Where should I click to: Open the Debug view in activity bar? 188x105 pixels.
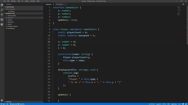(x=2, y=20)
